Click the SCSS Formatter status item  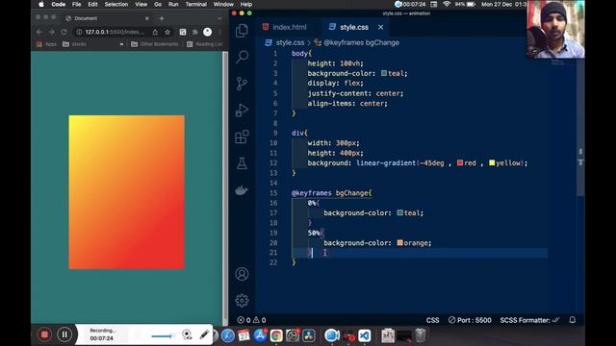pos(529,320)
